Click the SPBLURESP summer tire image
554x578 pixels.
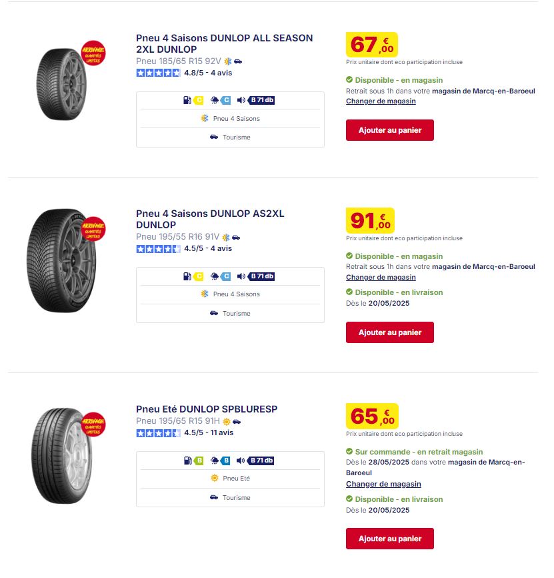tap(61, 456)
